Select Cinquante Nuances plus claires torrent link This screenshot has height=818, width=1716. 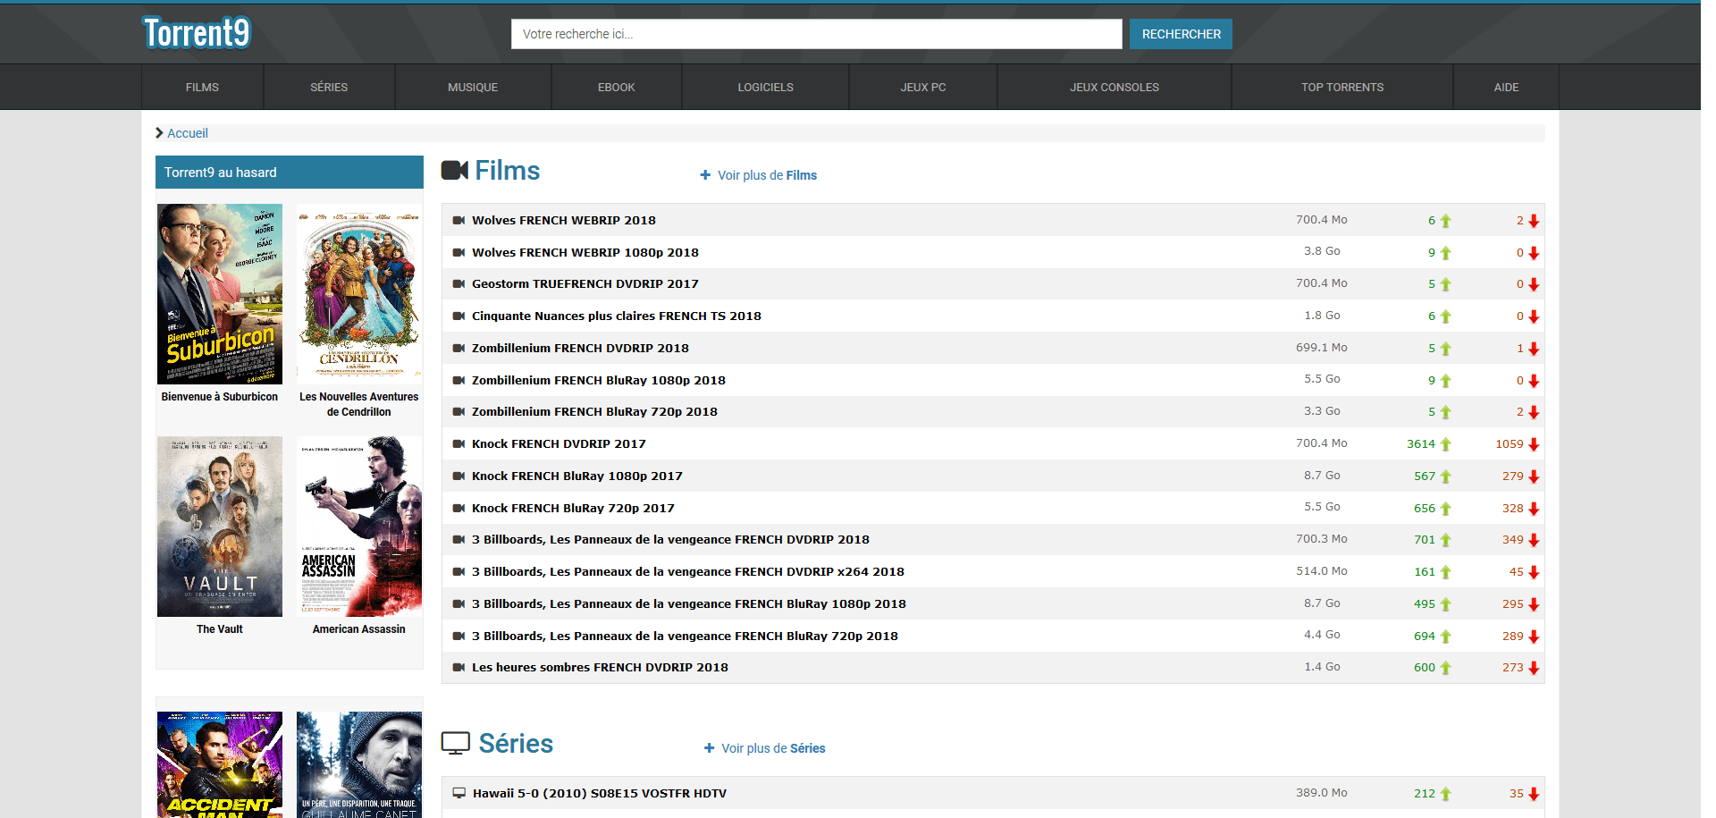click(616, 316)
